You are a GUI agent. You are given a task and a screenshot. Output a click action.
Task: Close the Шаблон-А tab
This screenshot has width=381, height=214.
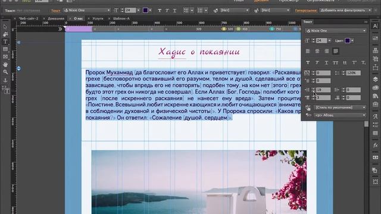click(109, 18)
